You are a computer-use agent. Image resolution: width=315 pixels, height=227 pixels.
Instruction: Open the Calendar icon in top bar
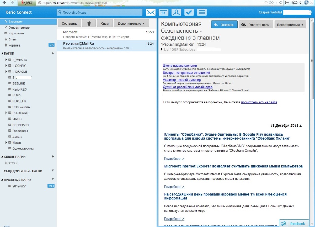point(163,12)
